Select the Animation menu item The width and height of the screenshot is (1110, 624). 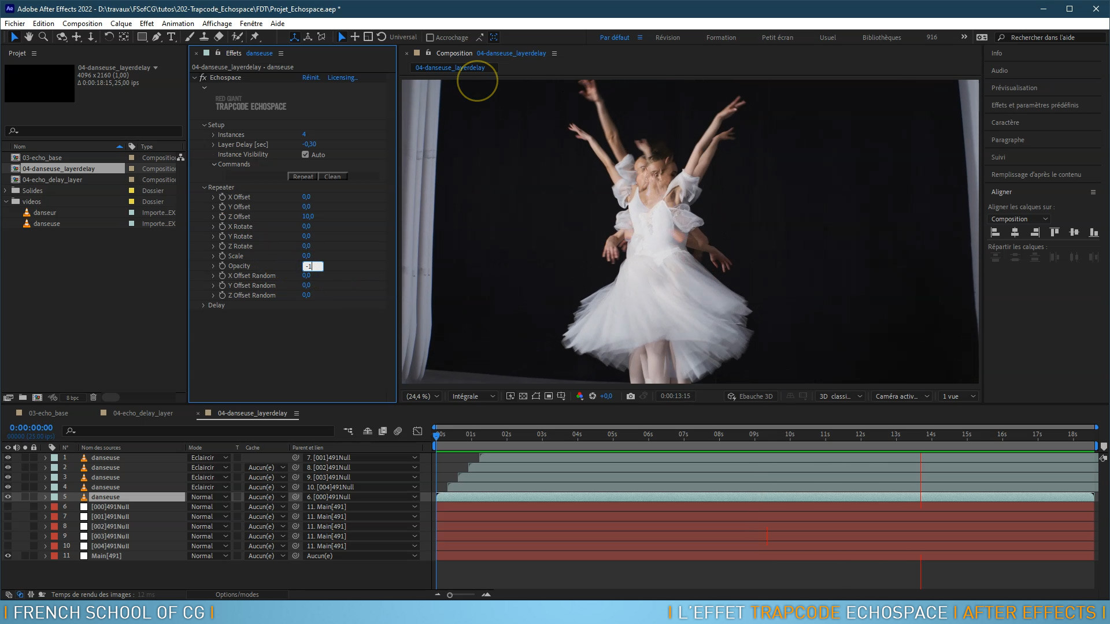pos(176,24)
